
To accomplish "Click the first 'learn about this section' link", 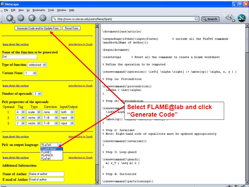I will tap(16, 44).
